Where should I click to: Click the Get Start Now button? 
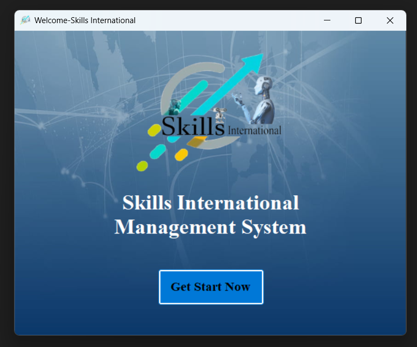(211, 287)
